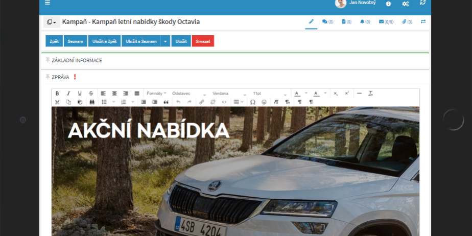Switch to the attachments paperclip tab

(x=407, y=22)
